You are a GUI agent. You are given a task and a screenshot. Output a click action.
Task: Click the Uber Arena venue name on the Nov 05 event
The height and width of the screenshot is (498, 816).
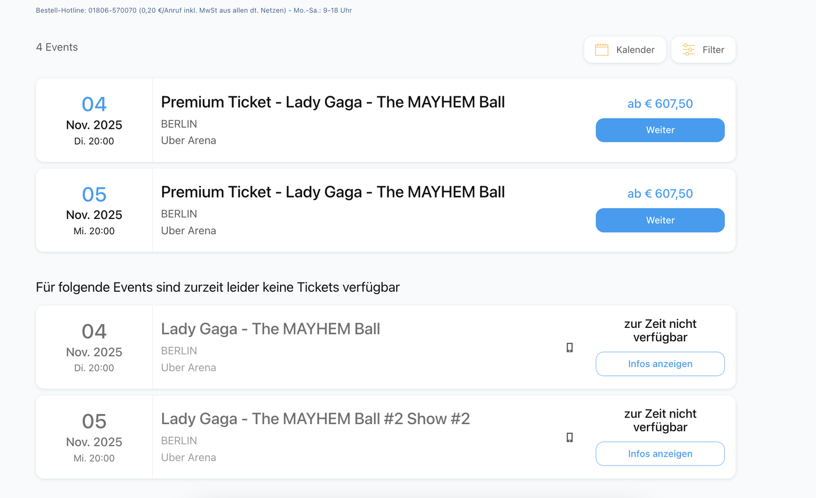pos(188,231)
